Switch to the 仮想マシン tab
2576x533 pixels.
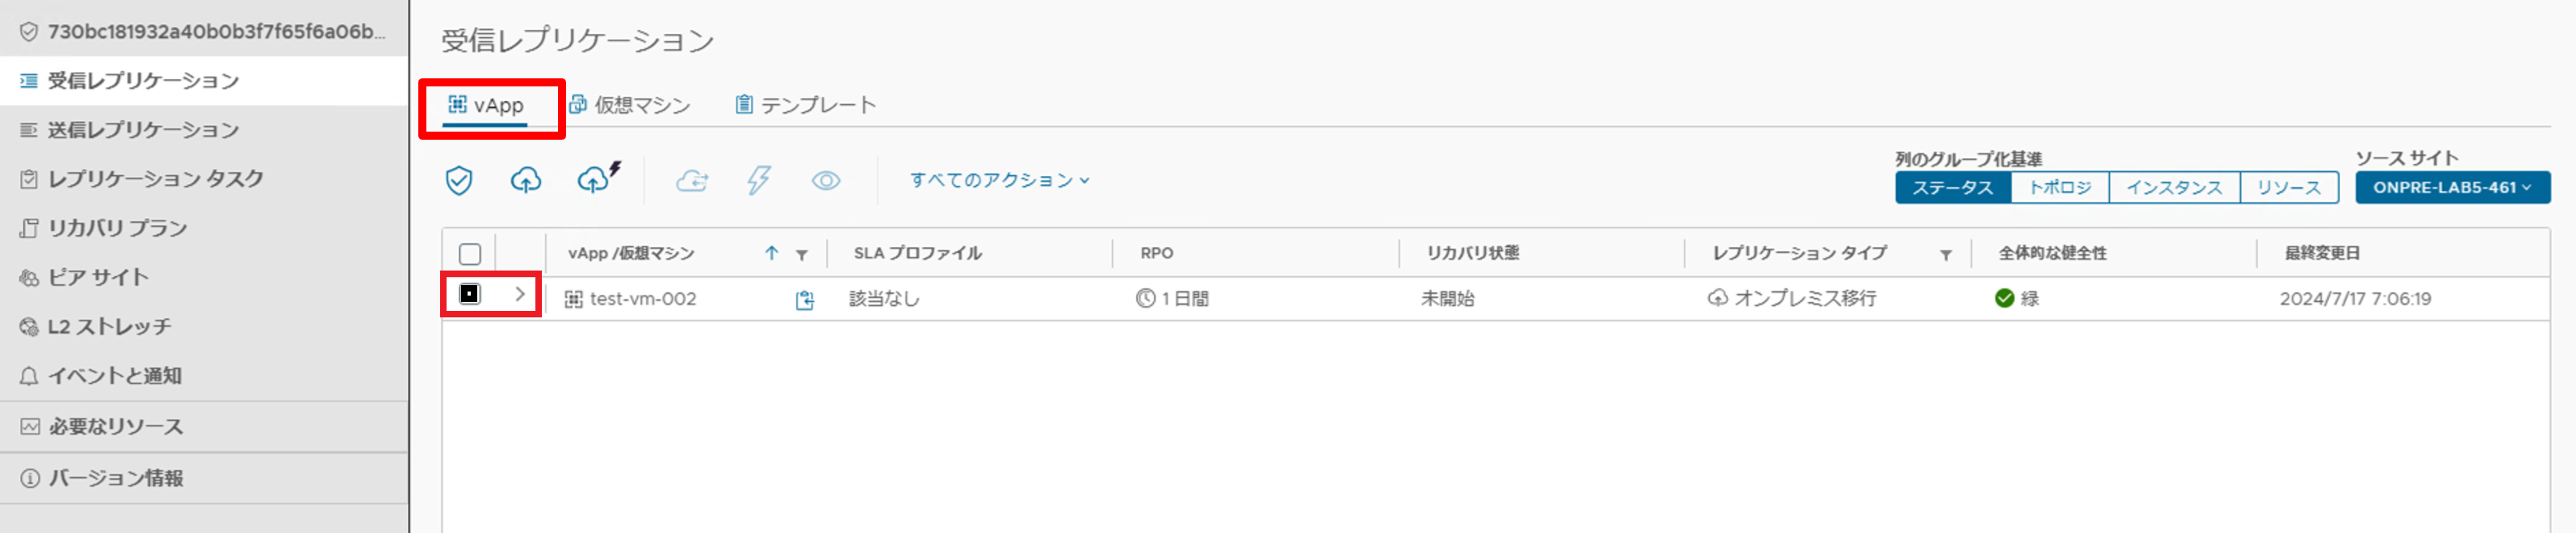(633, 104)
